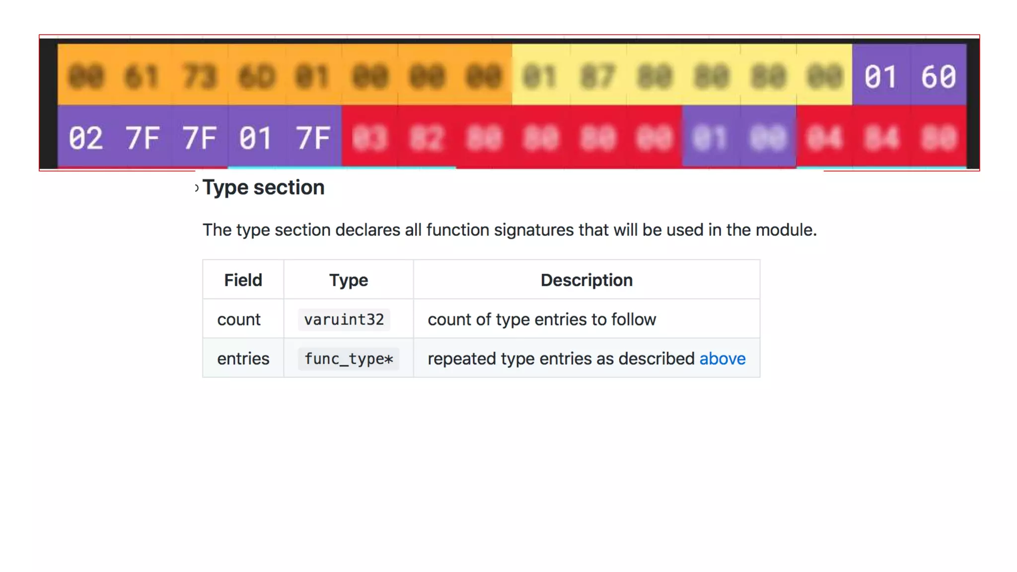Click the "above" link in entries description
1017x572 pixels.
722,358
